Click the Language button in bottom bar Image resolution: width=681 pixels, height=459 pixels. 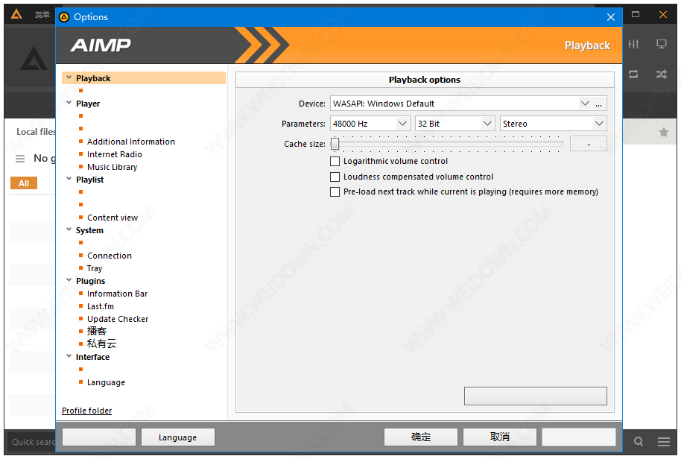177,437
